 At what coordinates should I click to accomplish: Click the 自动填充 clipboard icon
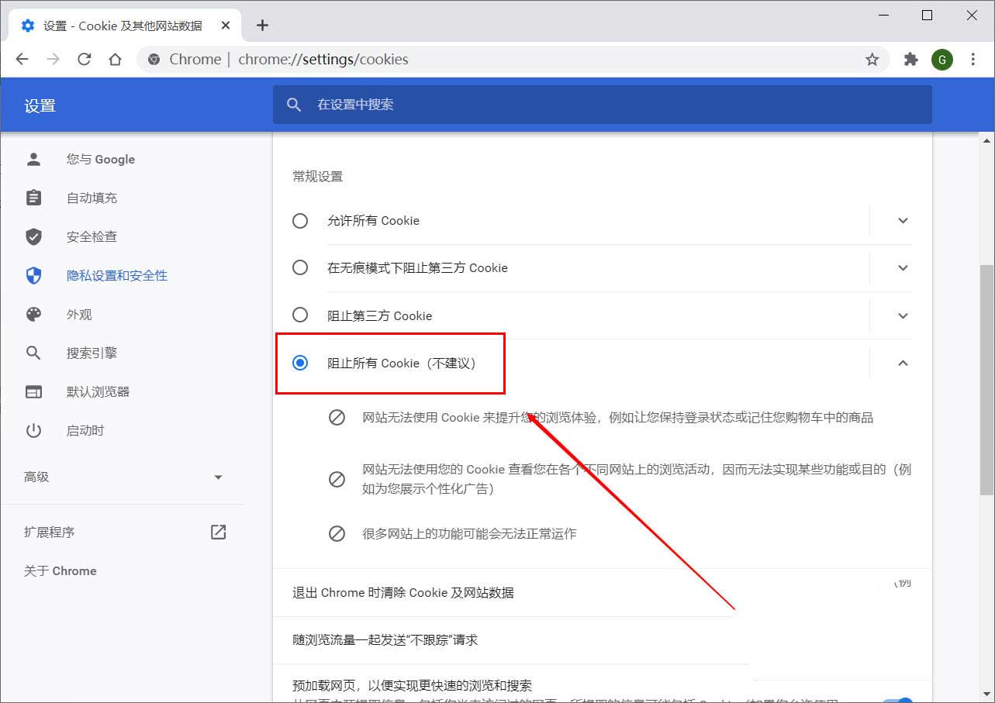pyautogui.click(x=33, y=198)
